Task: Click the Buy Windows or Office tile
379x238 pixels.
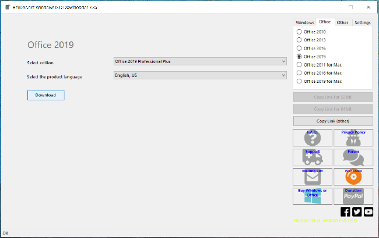Action: click(x=313, y=196)
